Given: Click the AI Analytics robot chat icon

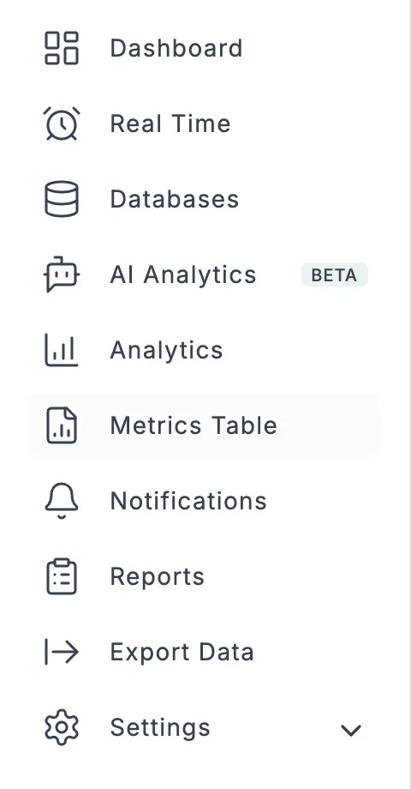Looking at the screenshot, I should coord(62,274).
